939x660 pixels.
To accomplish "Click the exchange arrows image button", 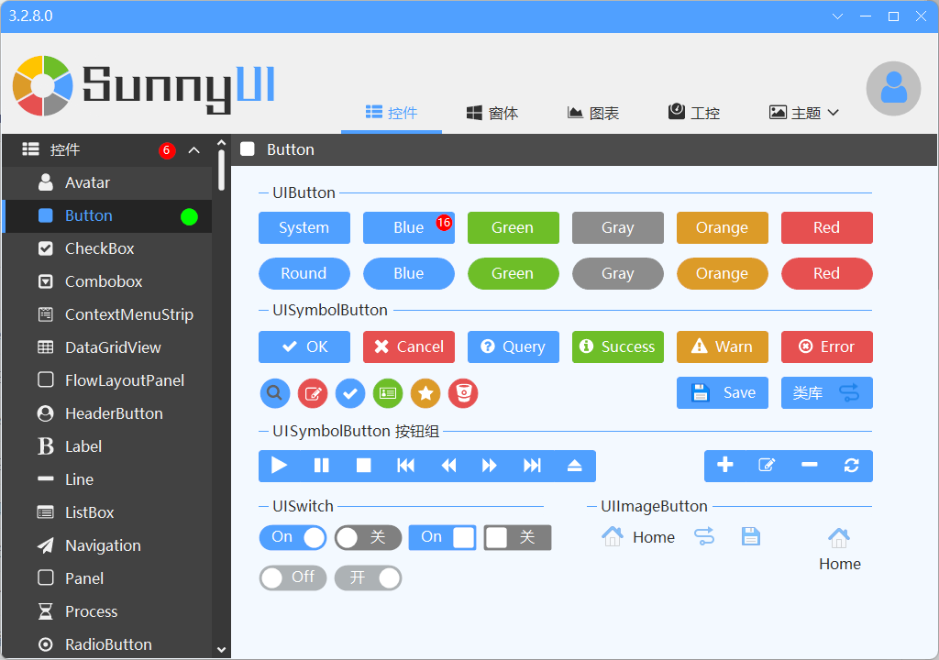I will point(704,536).
